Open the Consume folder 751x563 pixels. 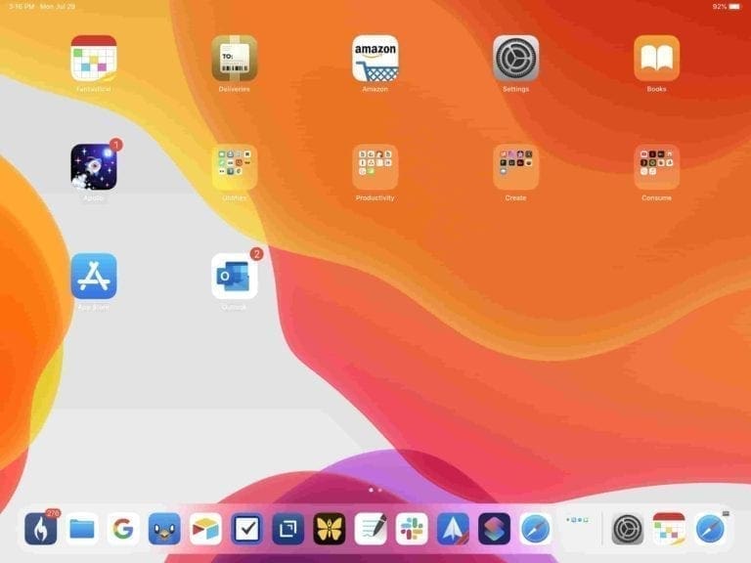point(656,167)
